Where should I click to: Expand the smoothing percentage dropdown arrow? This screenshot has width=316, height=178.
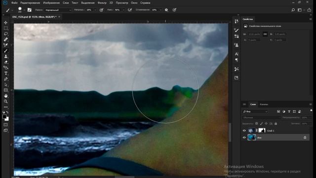pos(160,10)
